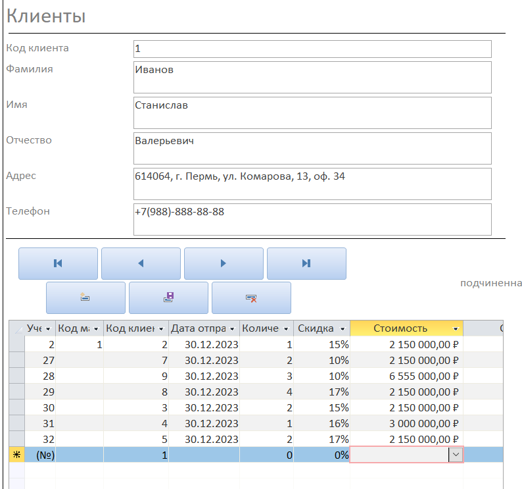Click cell 3 000 000,00 ₽

point(406,423)
